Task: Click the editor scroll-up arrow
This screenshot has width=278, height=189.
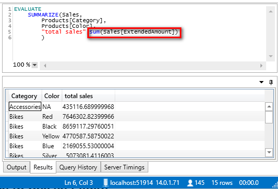Action: point(271,11)
